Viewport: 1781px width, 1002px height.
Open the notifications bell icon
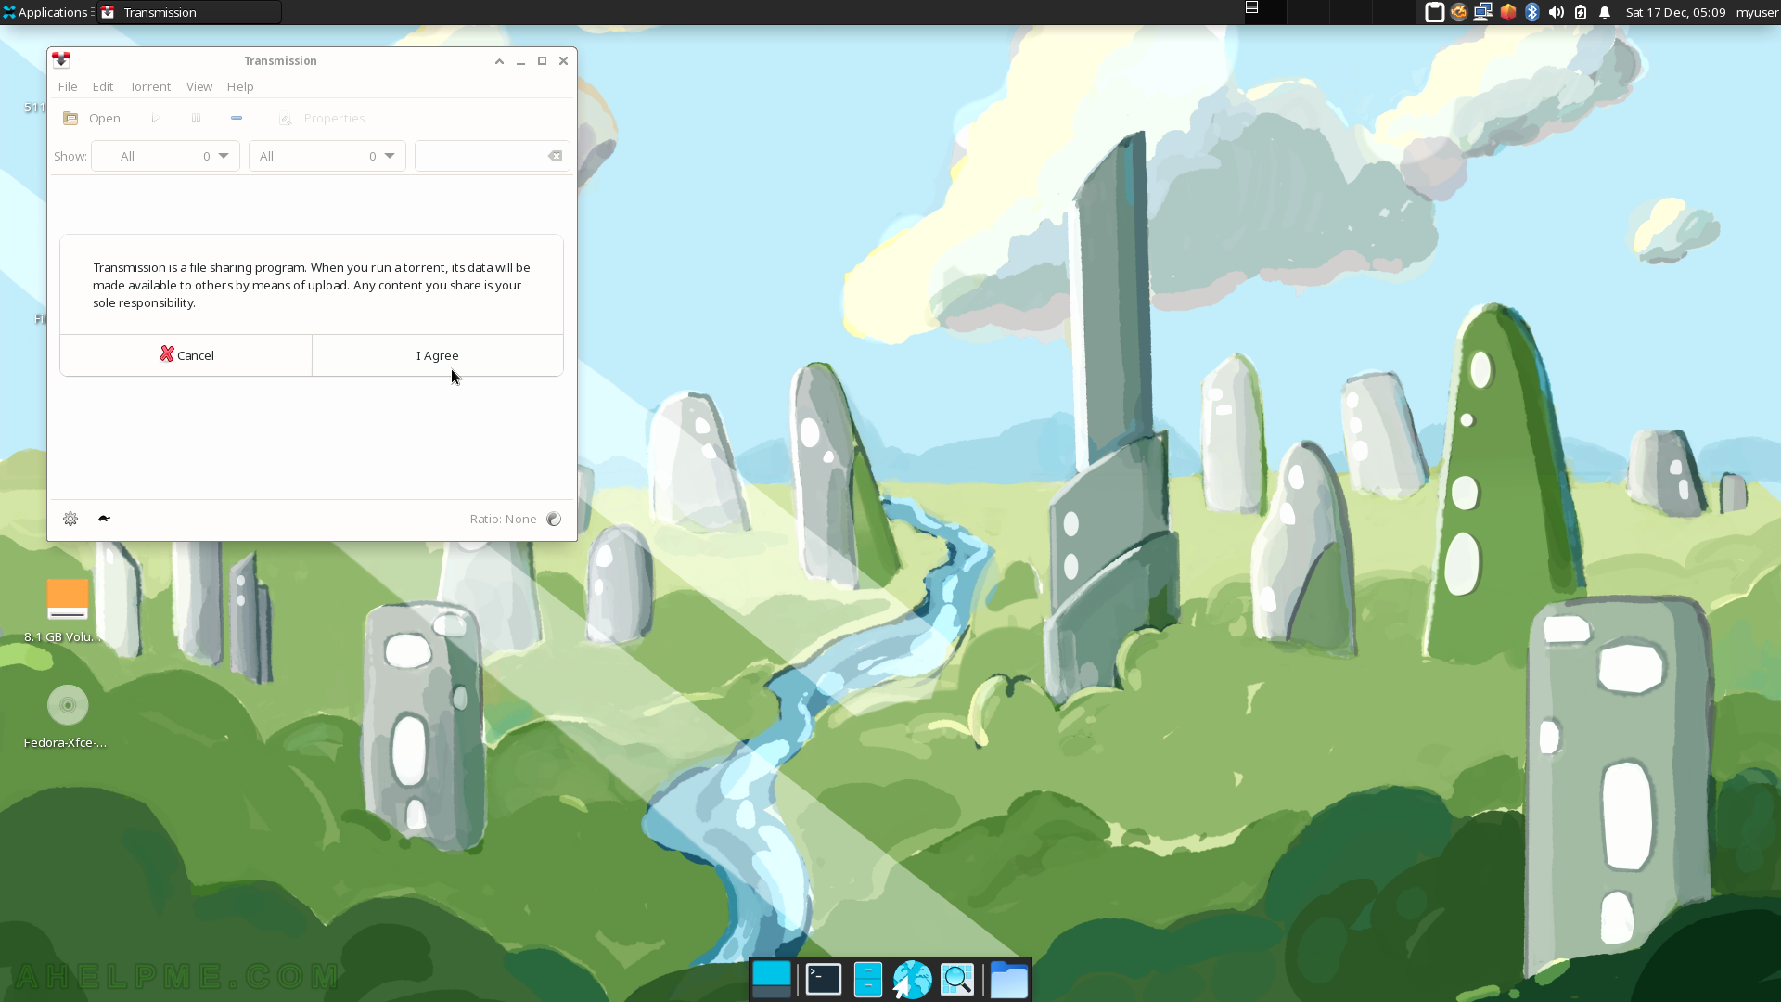pyautogui.click(x=1605, y=12)
